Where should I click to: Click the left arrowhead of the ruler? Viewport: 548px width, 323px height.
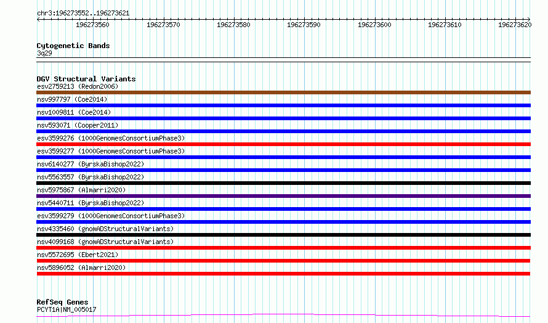tap(38, 20)
